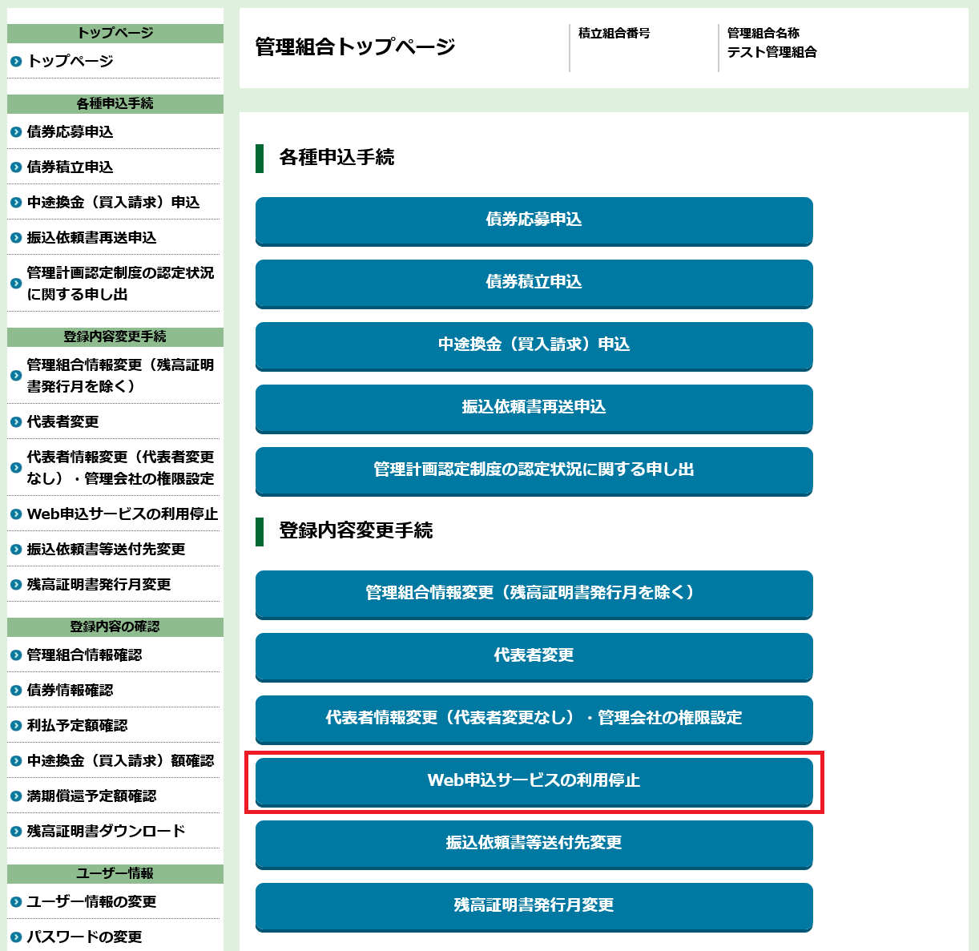Click the 管理組合名称 label
Image resolution: width=979 pixels, height=951 pixels.
(763, 33)
